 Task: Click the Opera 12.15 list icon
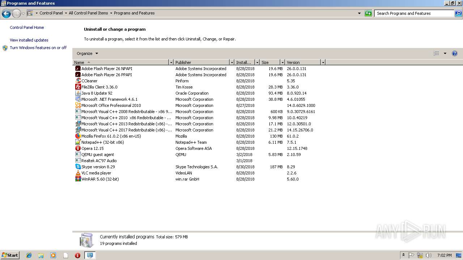78,148
